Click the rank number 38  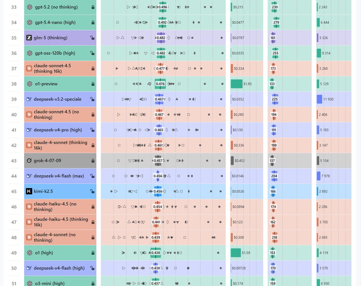coord(14,84)
